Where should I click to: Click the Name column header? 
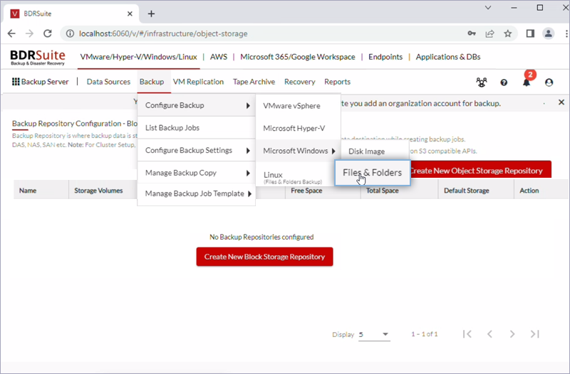(28, 191)
